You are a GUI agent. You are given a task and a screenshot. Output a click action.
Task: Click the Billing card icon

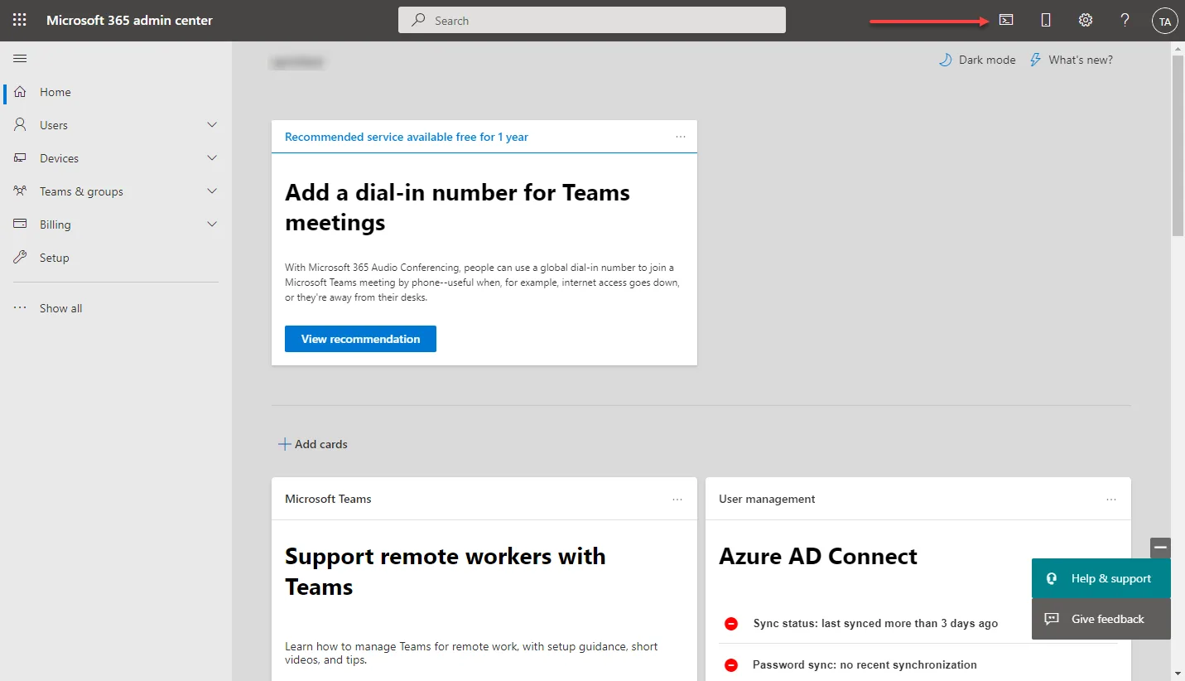tap(21, 225)
